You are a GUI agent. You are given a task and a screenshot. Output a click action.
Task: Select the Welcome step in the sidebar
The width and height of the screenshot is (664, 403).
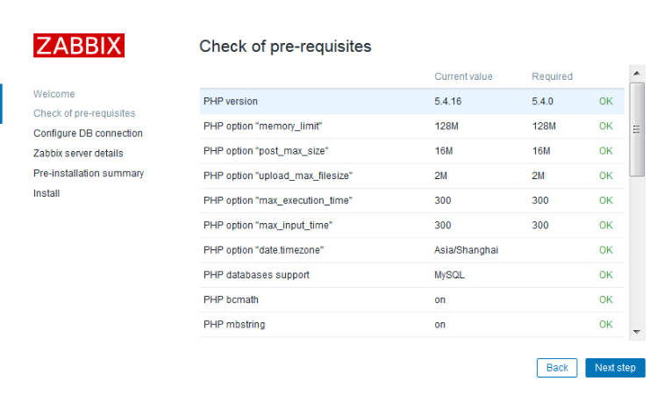pyautogui.click(x=54, y=94)
